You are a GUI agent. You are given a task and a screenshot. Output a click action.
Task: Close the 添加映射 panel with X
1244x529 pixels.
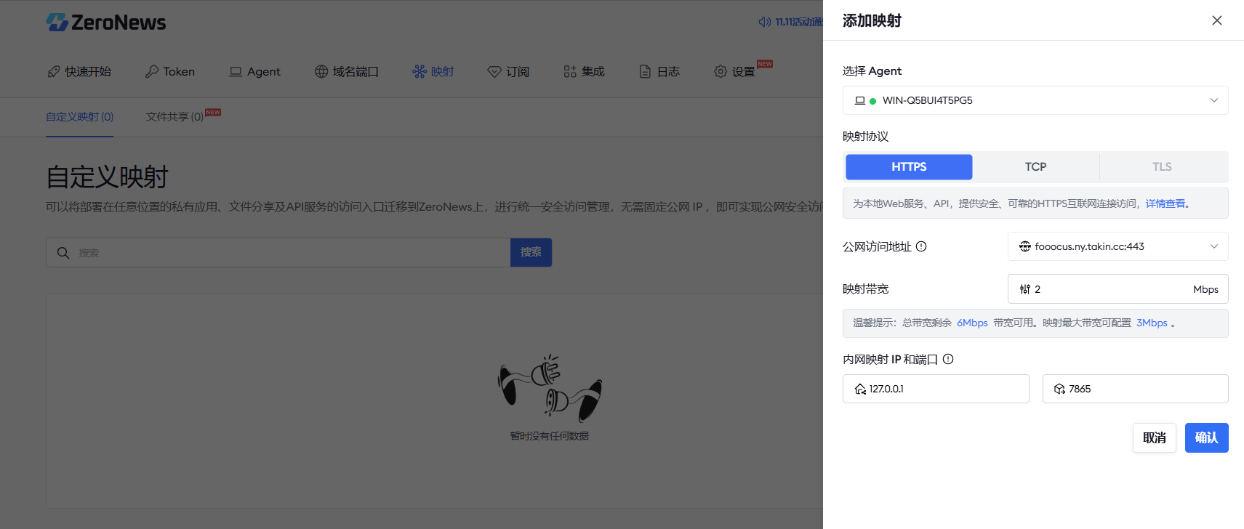[1216, 20]
